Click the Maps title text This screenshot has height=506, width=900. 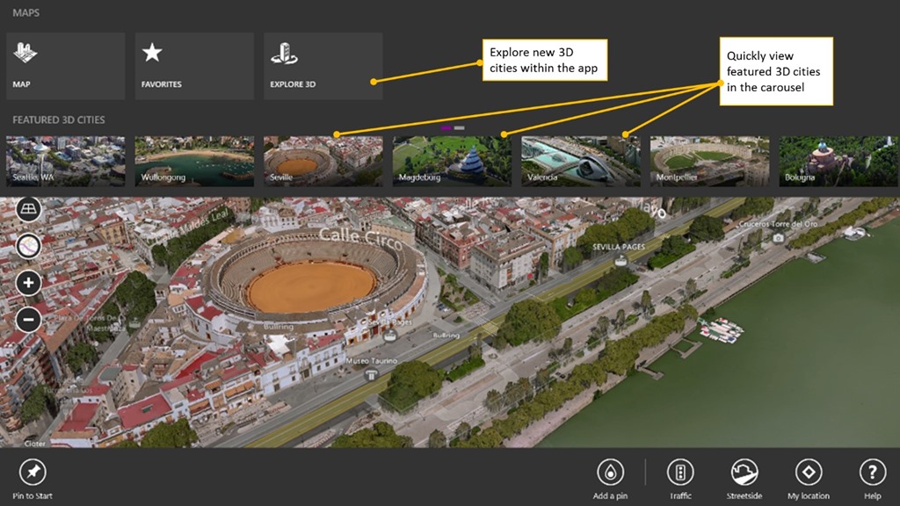tap(25, 12)
